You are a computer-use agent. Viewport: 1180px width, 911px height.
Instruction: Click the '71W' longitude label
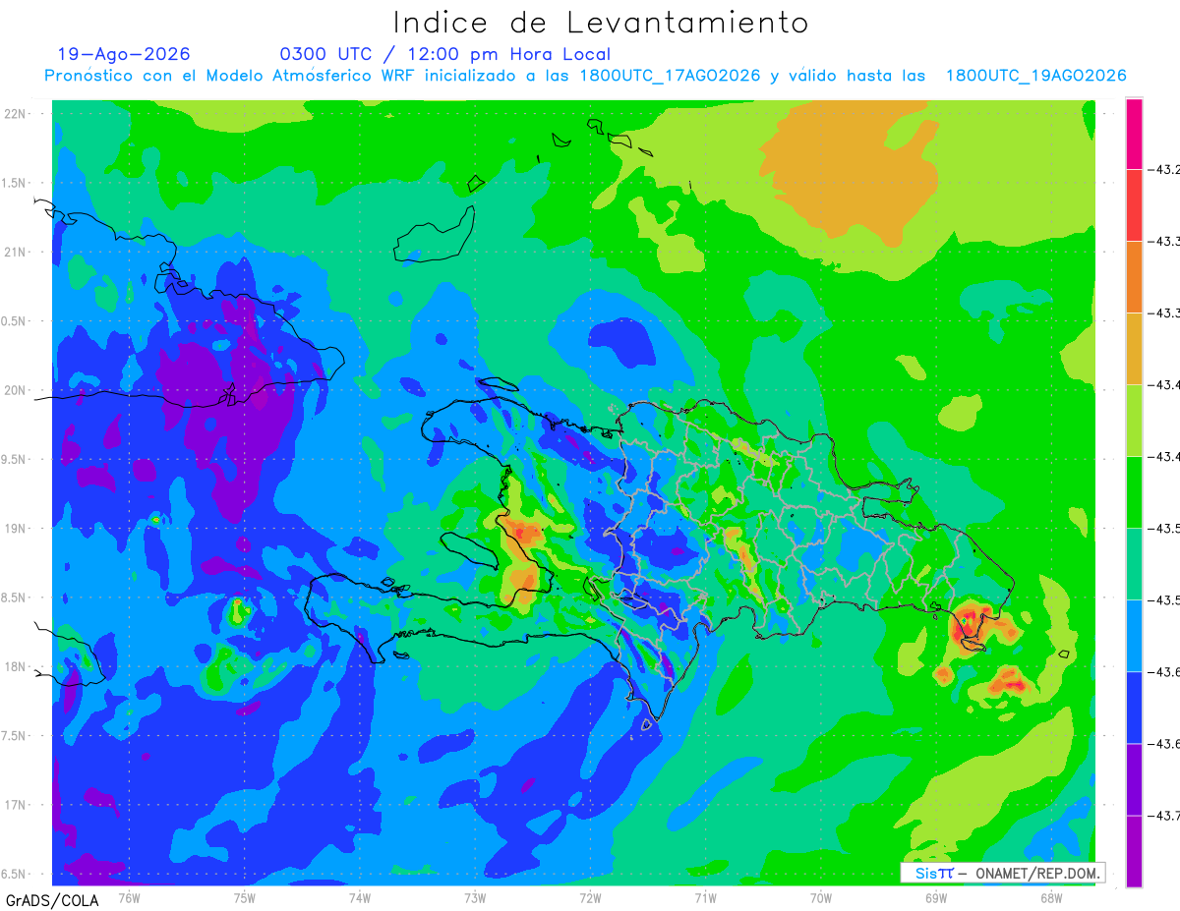(x=705, y=897)
